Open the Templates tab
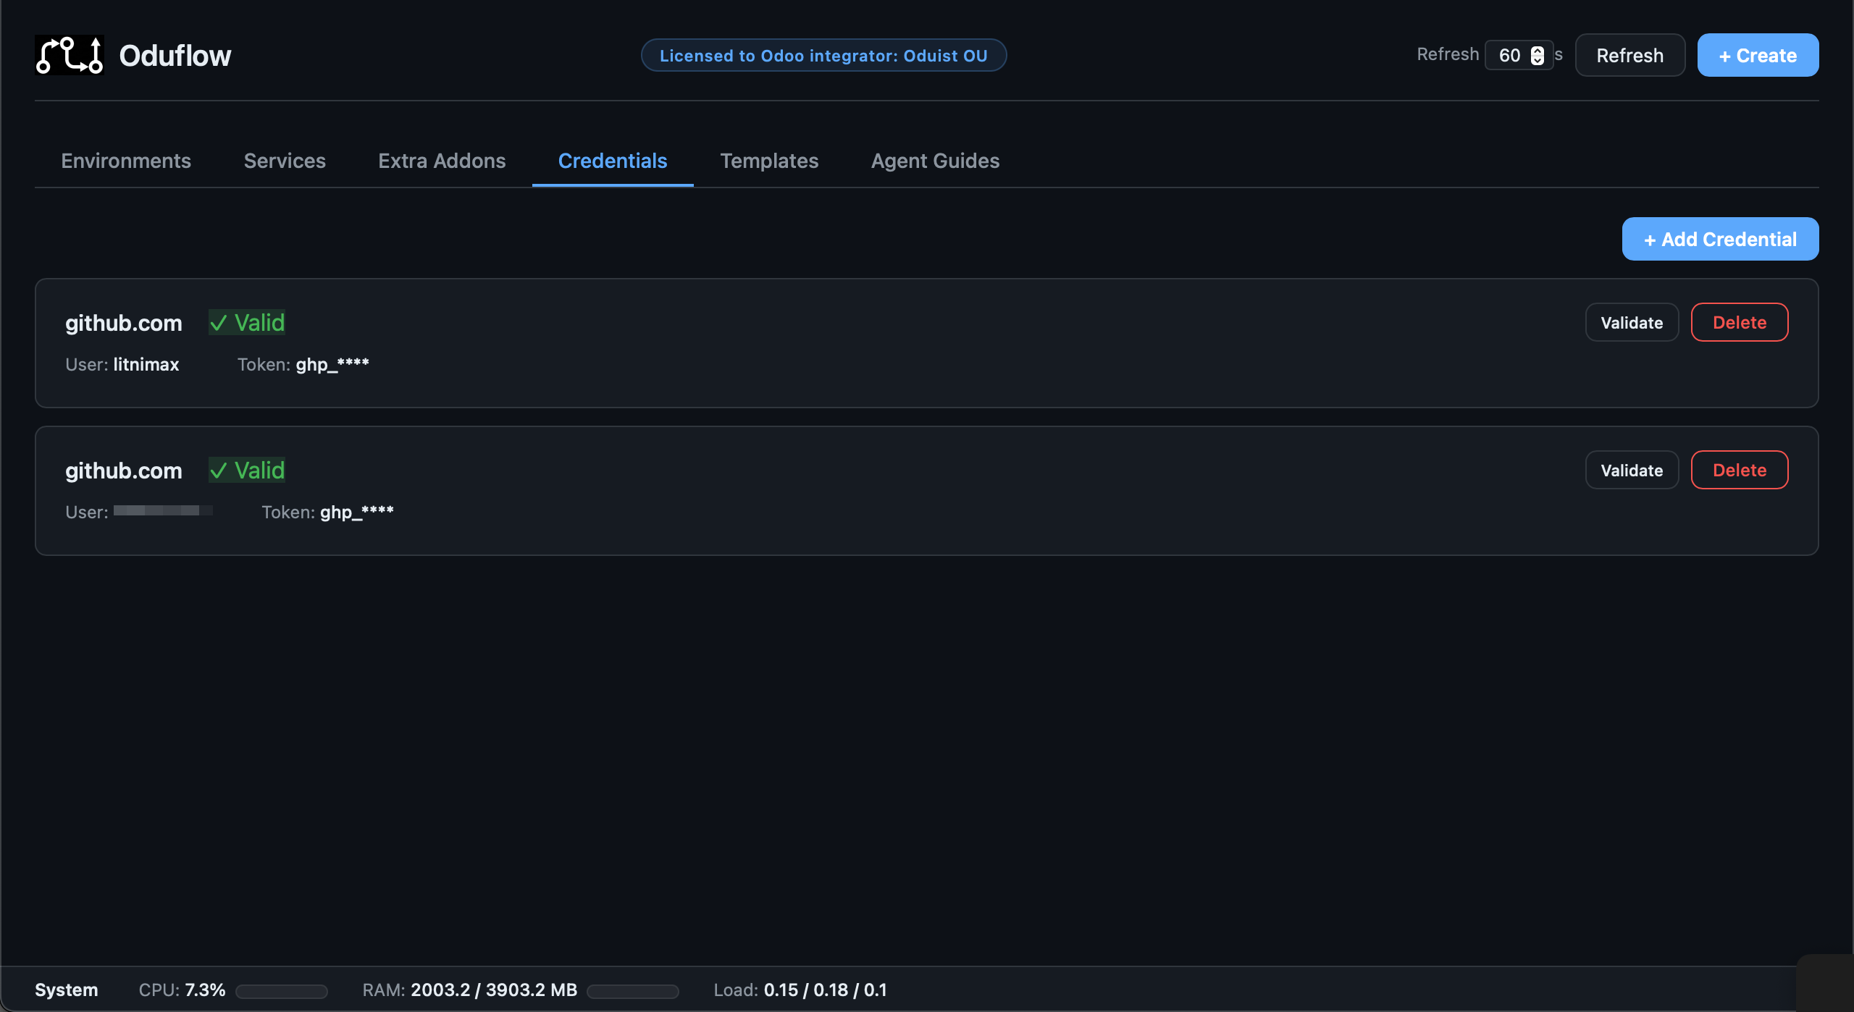 point(769,161)
